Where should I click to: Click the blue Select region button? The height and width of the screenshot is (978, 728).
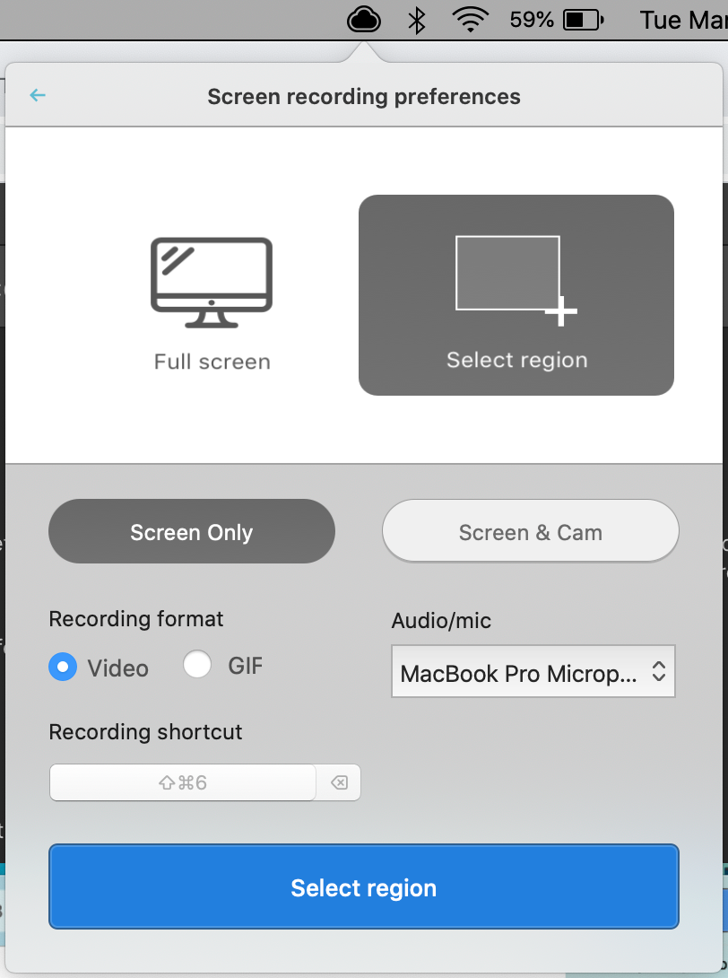tap(364, 887)
